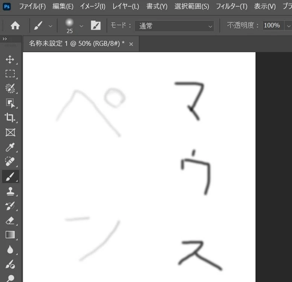Select the Quick Selection tool
The height and width of the screenshot is (282, 292).
tap(10, 88)
